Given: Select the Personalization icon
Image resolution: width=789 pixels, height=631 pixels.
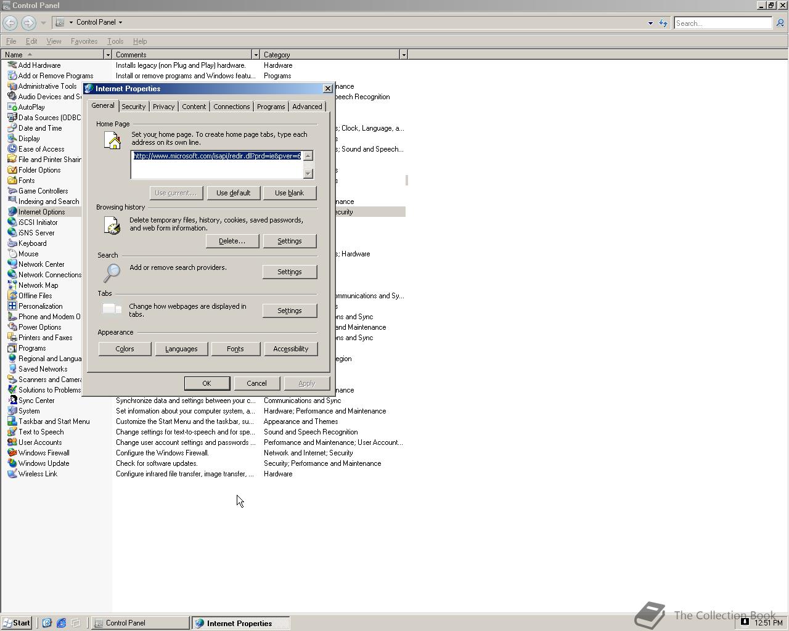Looking at the screenshot, I should [x=12, y=306].
